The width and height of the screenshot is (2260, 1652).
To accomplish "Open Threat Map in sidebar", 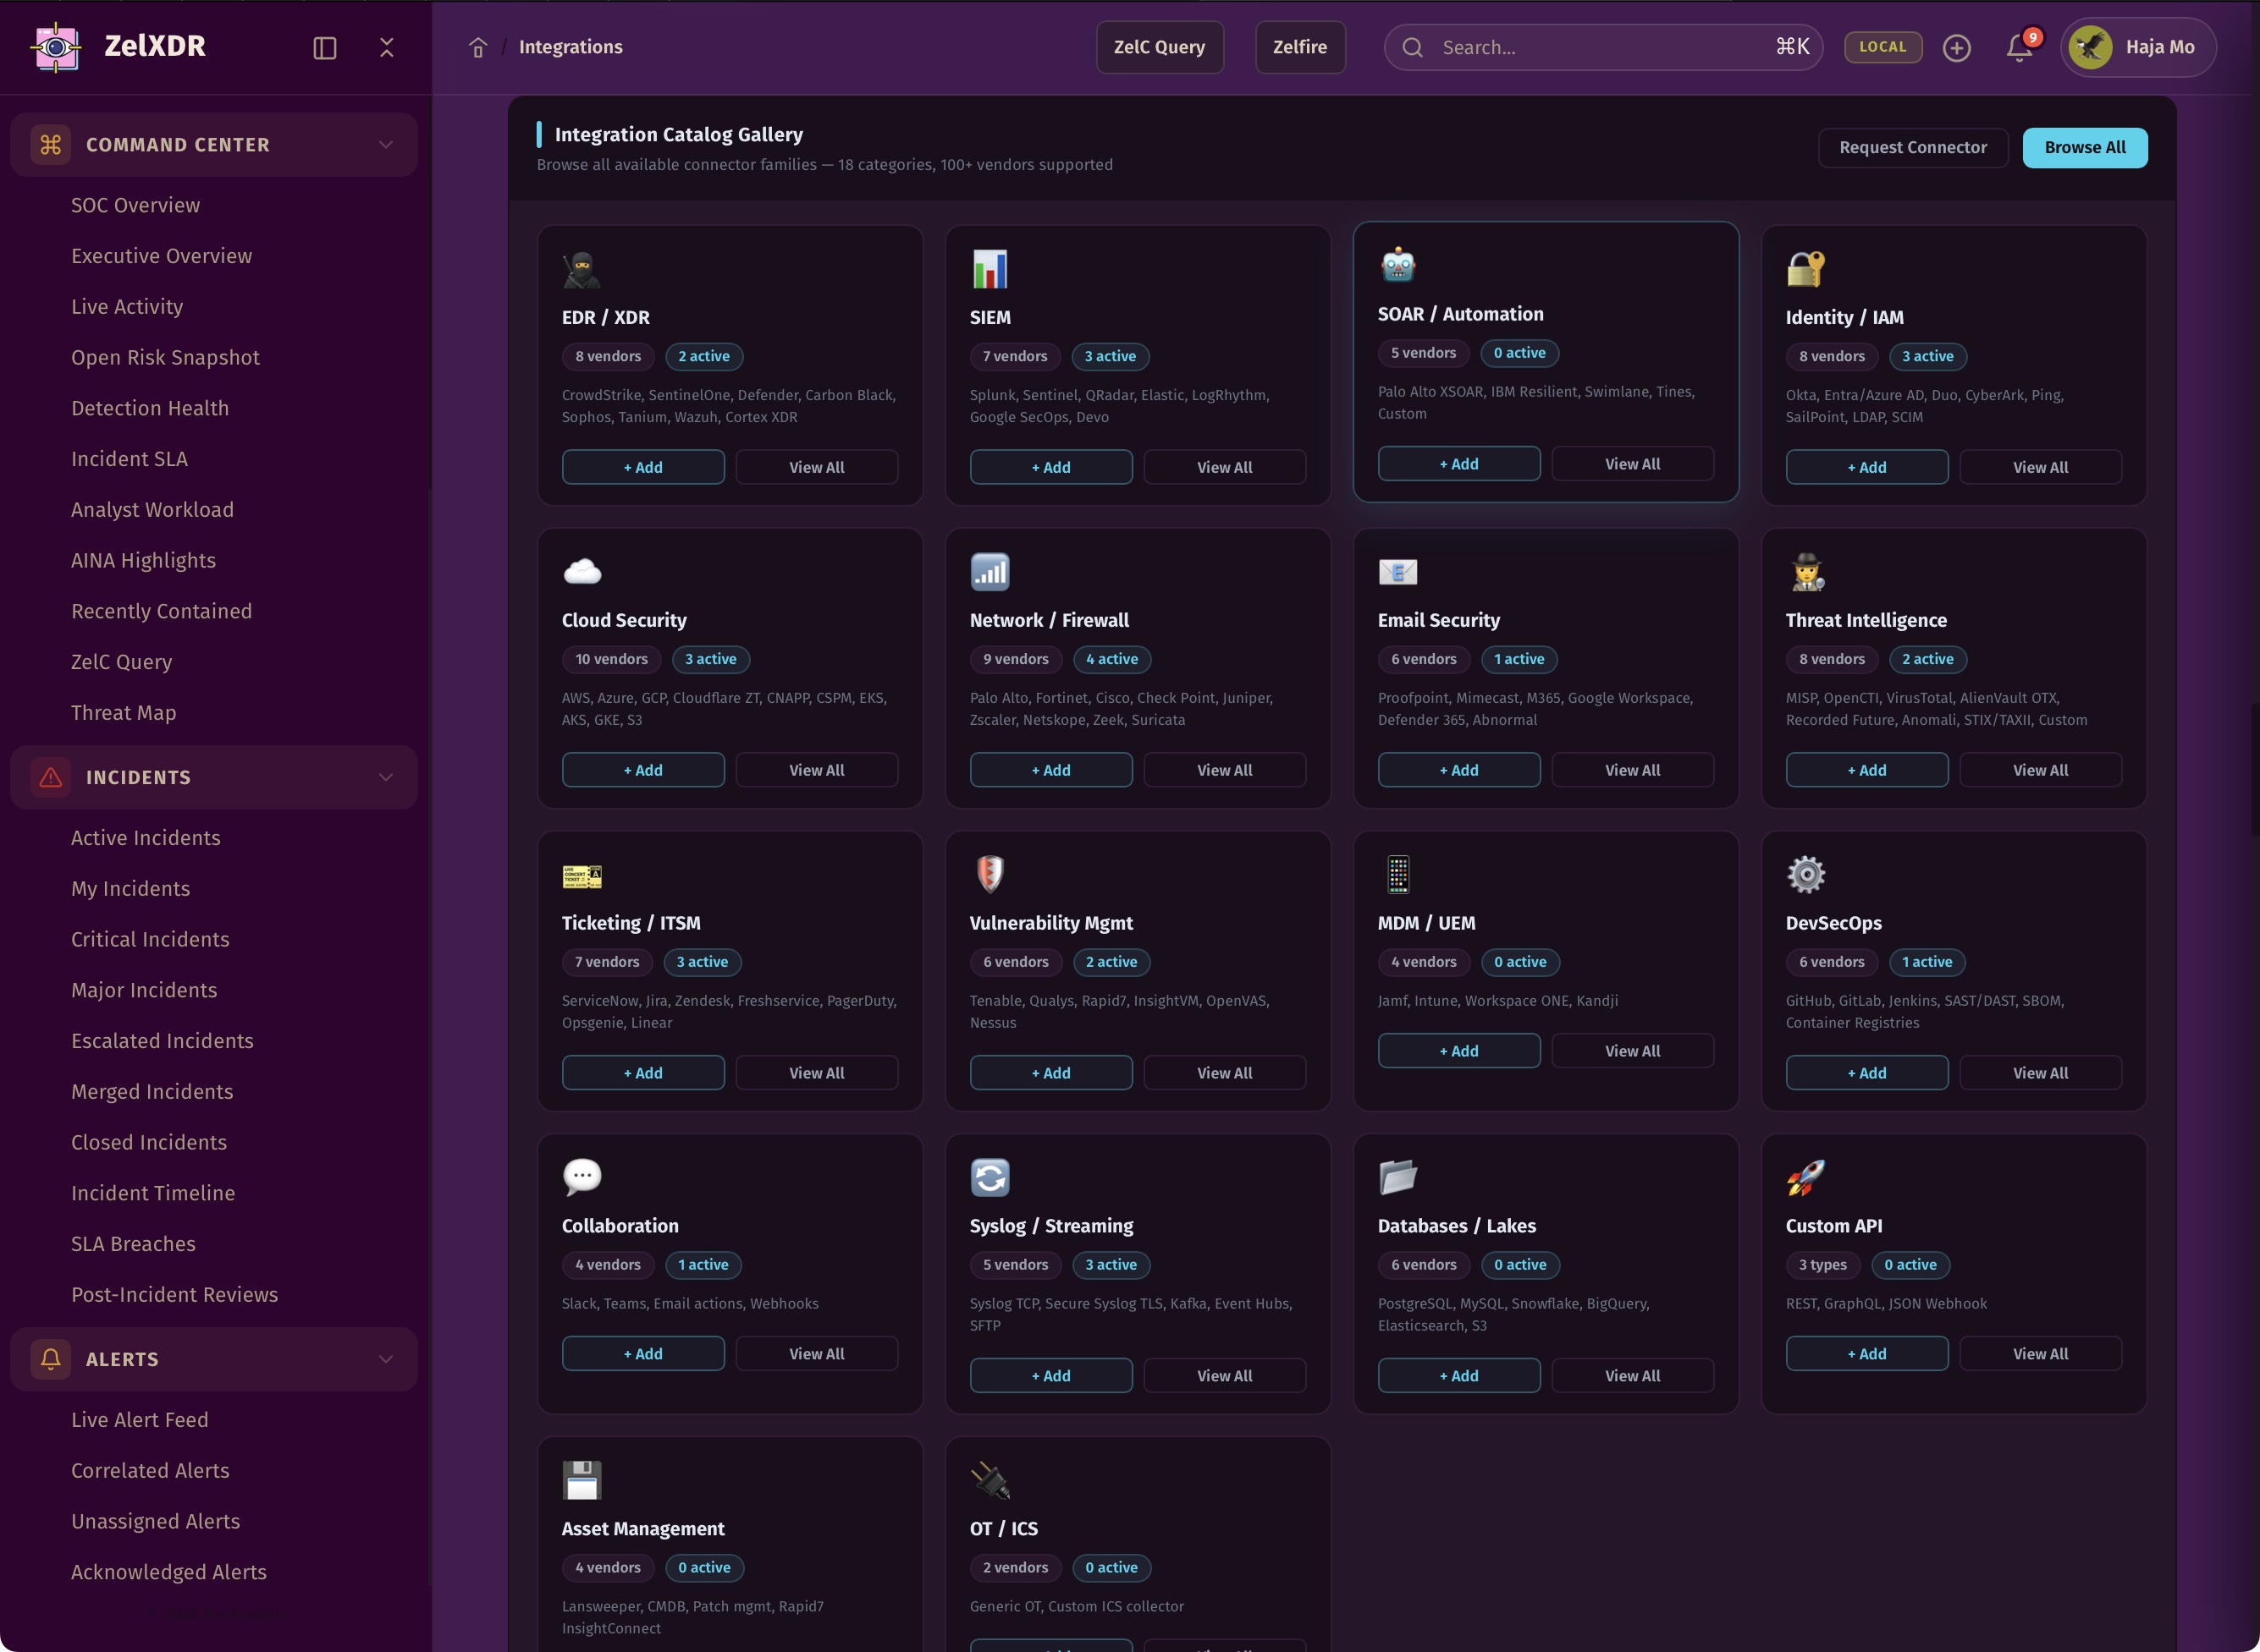I will coord(123,713).
